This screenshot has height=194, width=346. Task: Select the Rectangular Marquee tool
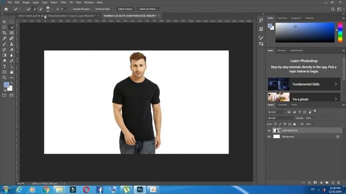tap(11, 22)
